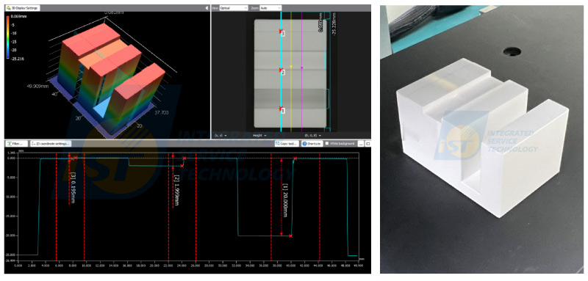Minimize the profile graph panel

pyautogui.click(x=361, y=143)
